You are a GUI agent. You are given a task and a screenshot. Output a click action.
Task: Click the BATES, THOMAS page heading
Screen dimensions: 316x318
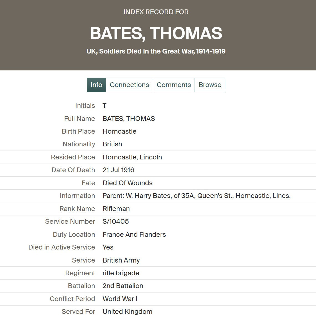156,33
